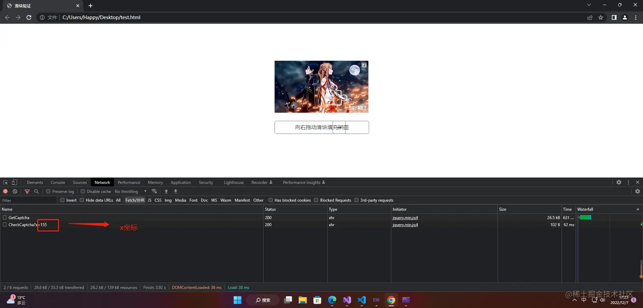Open a new browser tab

(x=91, y=6)
